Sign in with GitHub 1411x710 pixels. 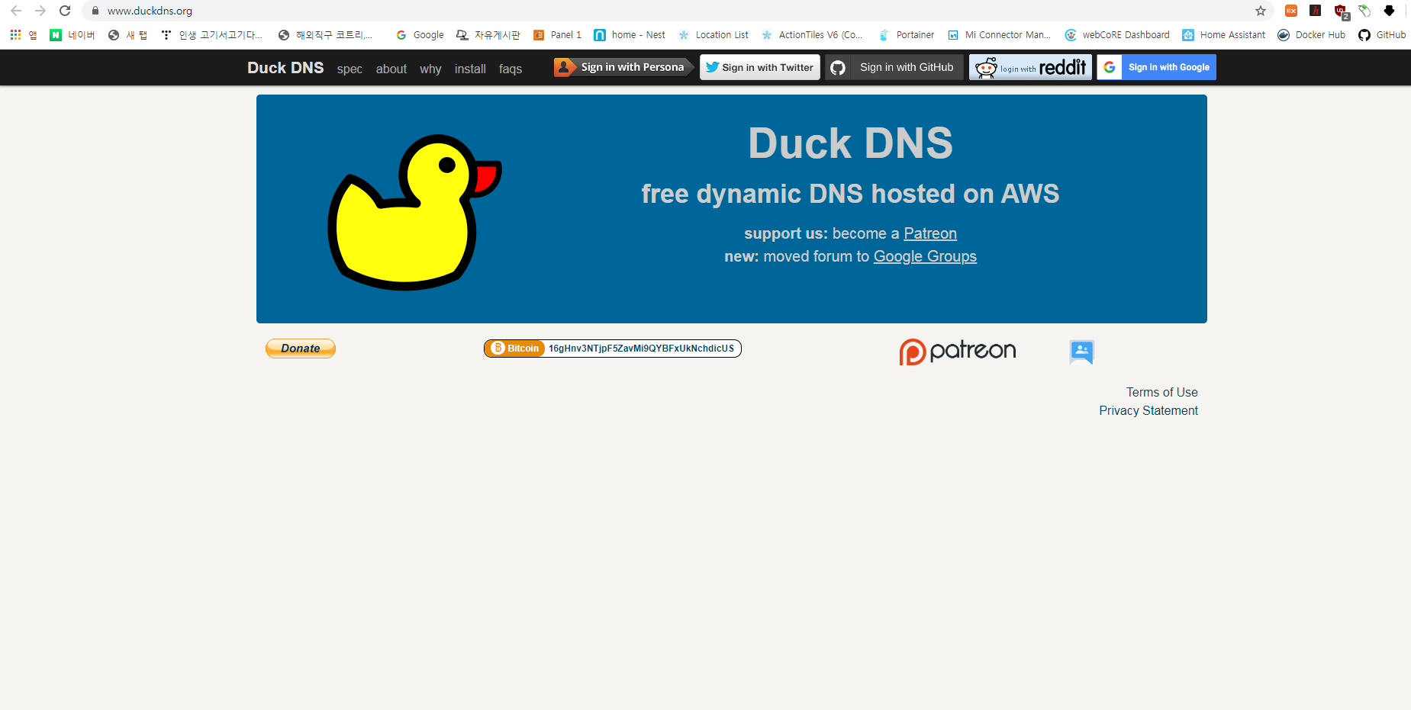point(894,67)
